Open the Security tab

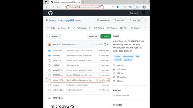pyautogui.click(x=135, y=28)
